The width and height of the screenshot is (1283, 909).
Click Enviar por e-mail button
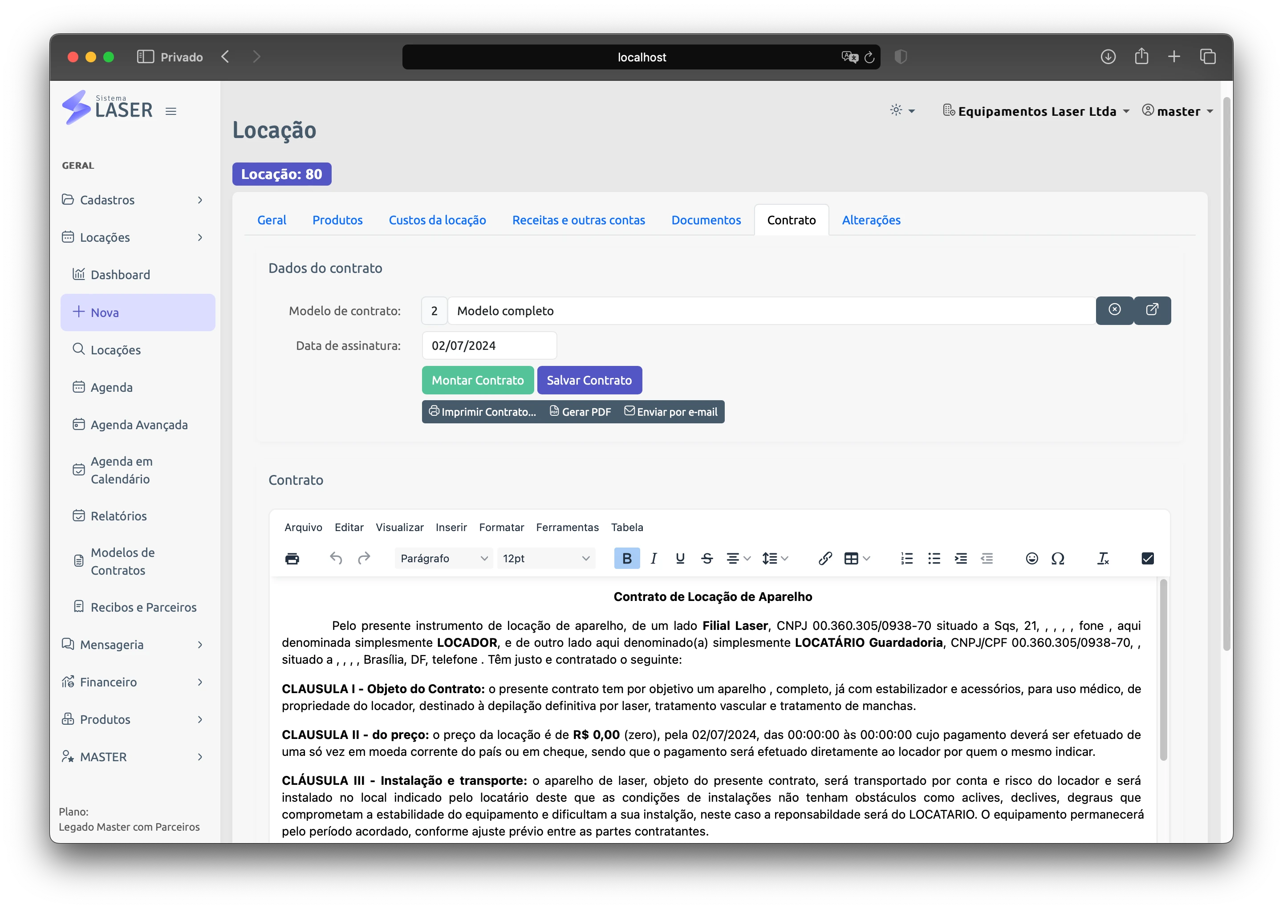670,411
